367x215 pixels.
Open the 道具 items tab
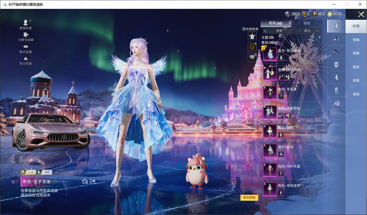point(356,94)
